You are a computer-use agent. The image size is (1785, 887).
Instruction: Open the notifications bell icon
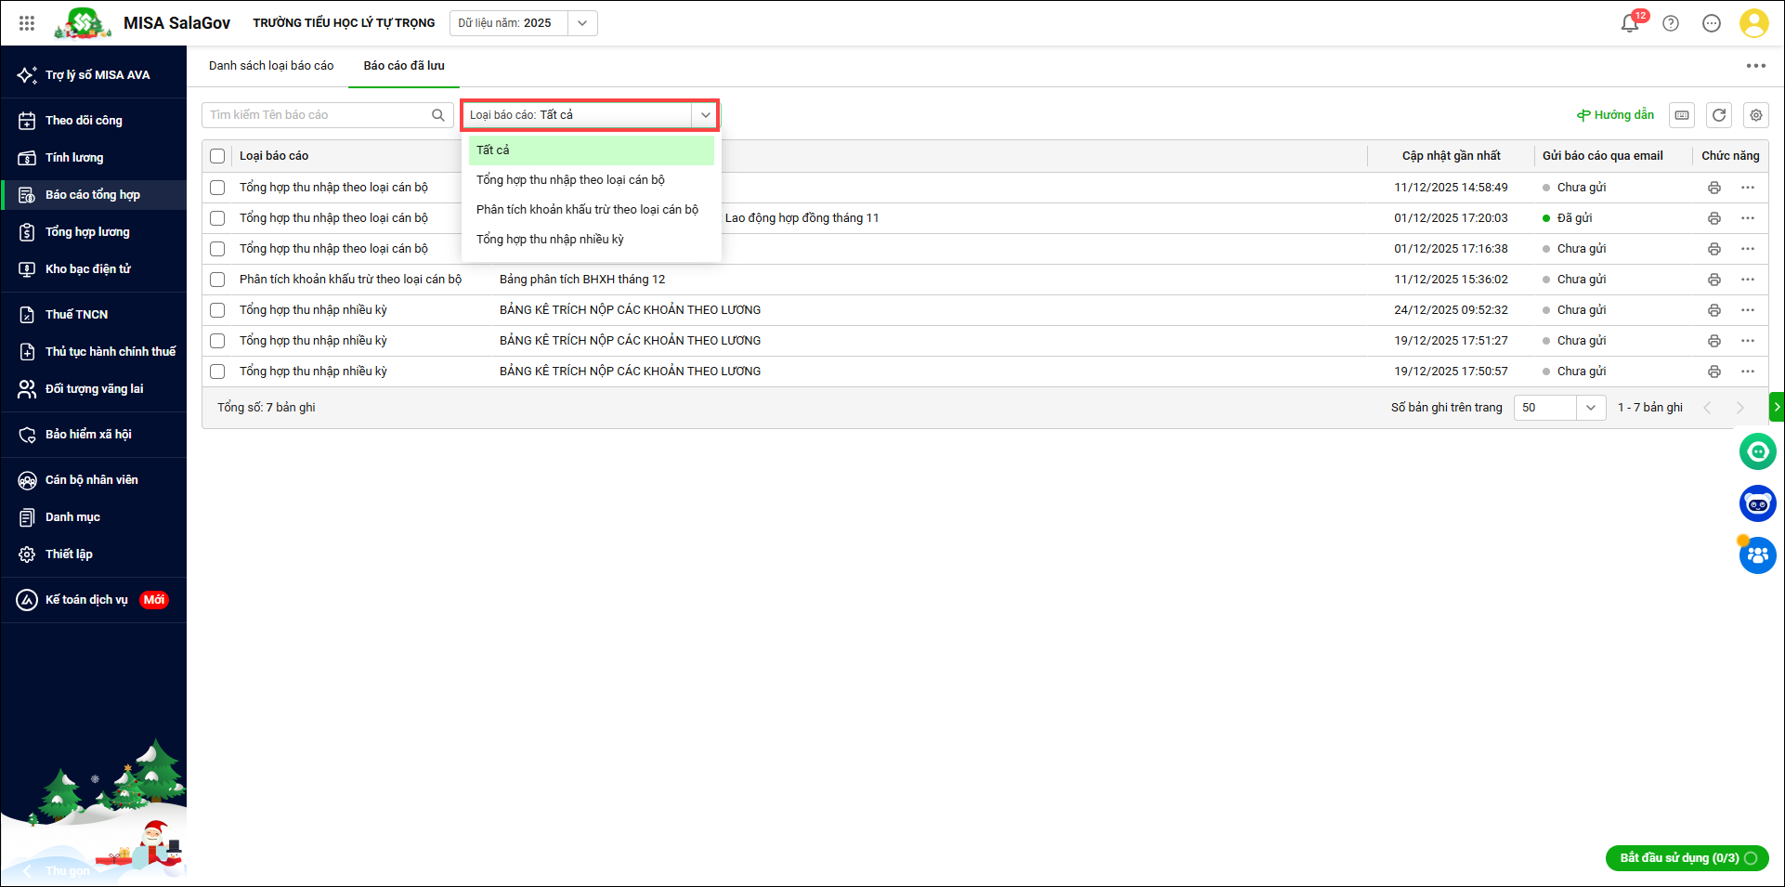click(x=1629, y=23)
